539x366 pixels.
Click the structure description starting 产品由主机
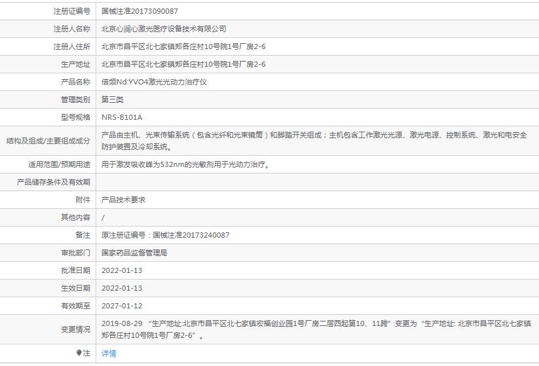[x=314, y=141]
